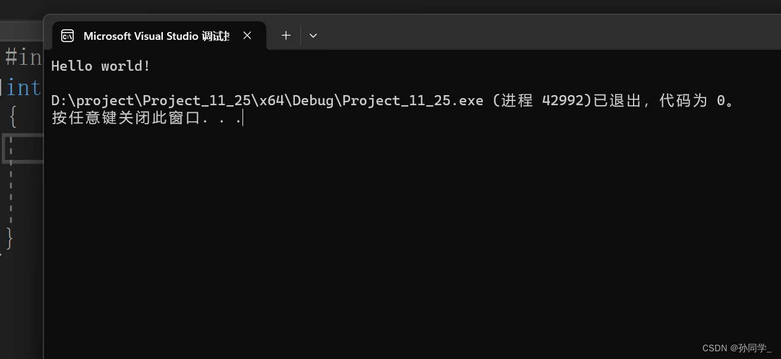The image size is (781, 359).
Task: Click the press-any-key prompt line
Action: 146,118
